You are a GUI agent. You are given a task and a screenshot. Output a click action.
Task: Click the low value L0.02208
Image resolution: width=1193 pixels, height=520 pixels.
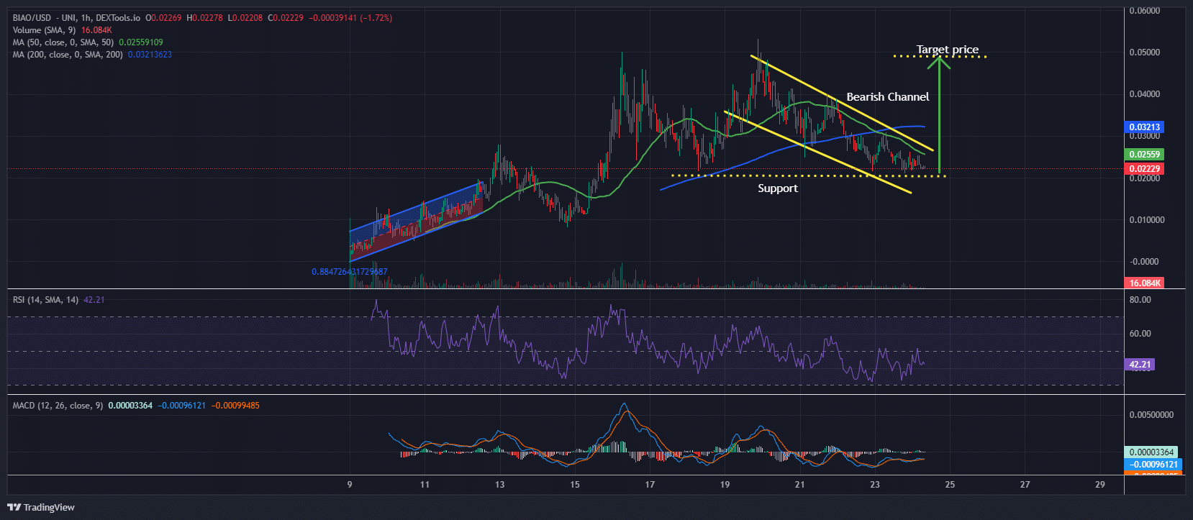pyautogui.click(x=246, y=18)
